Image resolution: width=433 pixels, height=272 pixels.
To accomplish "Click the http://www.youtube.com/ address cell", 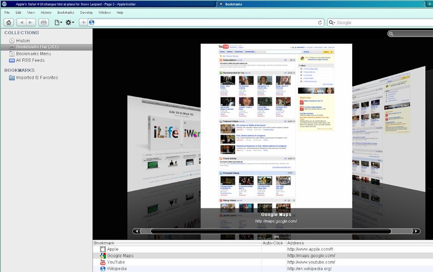I will pyautogui.click(x=311, y=262).
